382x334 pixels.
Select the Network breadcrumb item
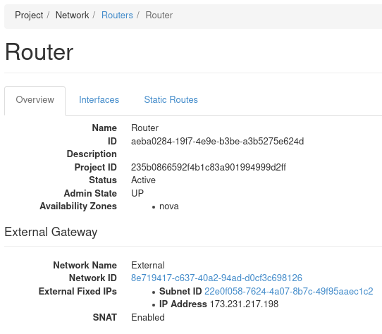tap(72, 15)
